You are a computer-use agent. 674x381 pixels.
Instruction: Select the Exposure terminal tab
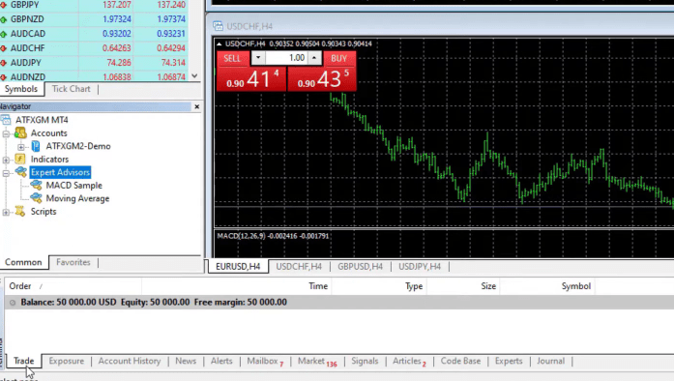tap(67, 362)
